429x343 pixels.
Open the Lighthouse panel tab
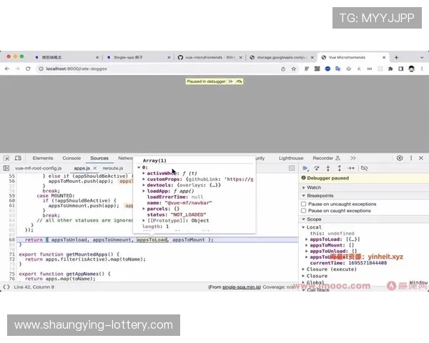coord(290,158)
